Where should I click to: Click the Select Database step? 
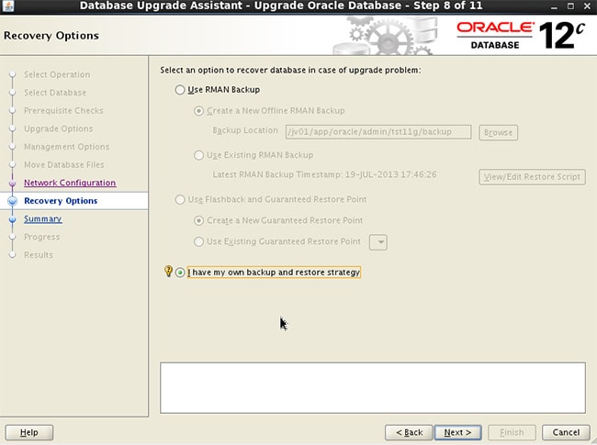click(55, 93)
